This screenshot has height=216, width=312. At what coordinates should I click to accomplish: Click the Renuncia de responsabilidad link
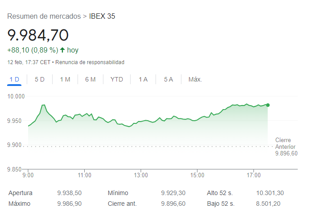(x=90, y=62)
